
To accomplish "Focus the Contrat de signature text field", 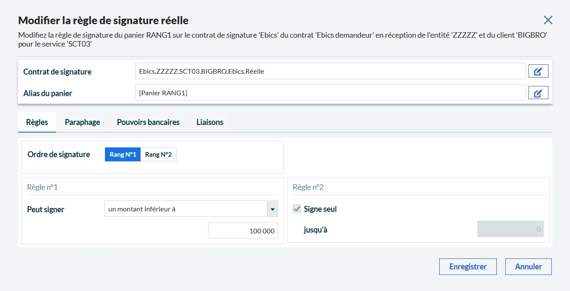I will 330,72.
